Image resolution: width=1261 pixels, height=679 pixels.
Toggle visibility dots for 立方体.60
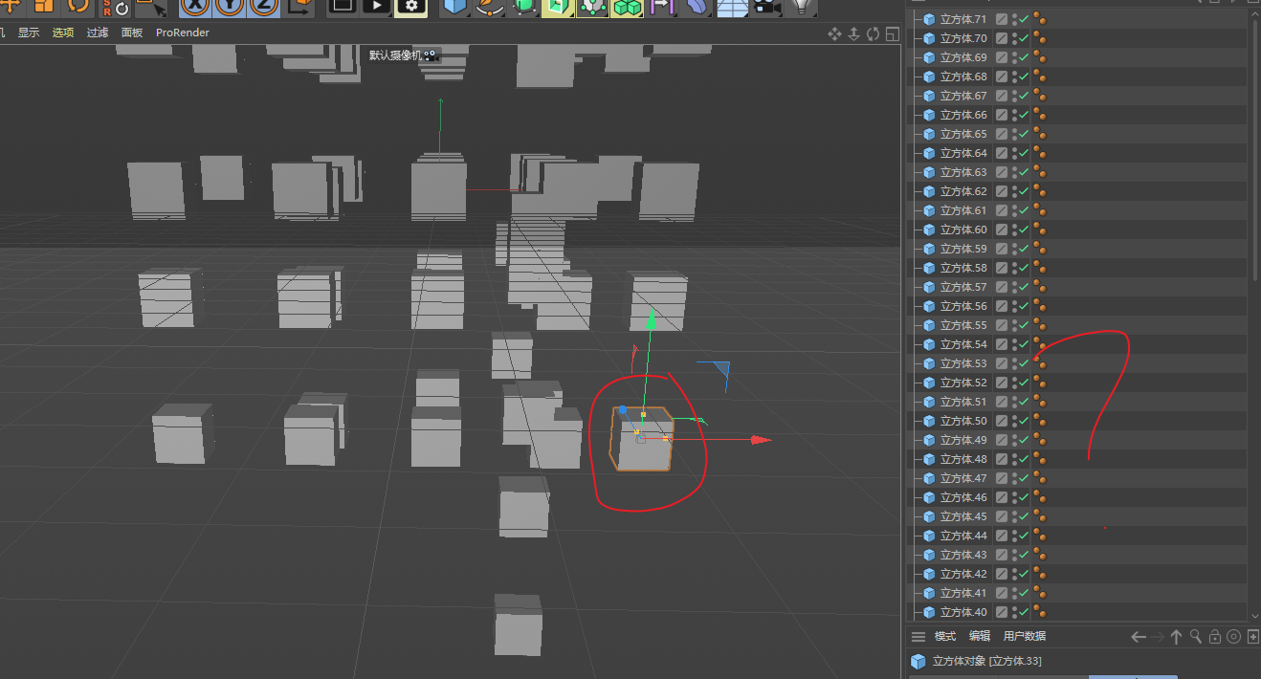coord(1013,230)
